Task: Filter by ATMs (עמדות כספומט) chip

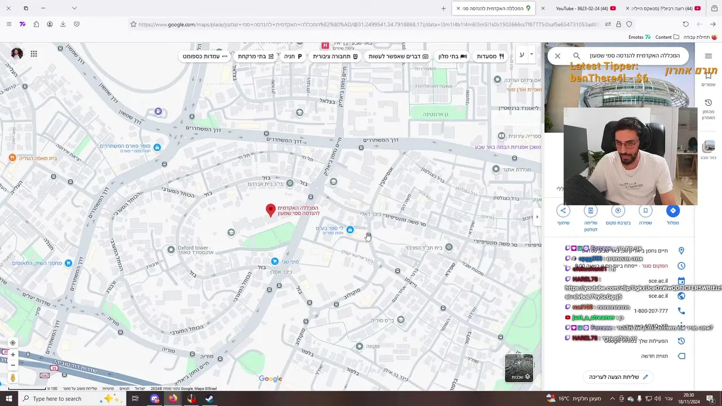Action: (x=205, y=56)
